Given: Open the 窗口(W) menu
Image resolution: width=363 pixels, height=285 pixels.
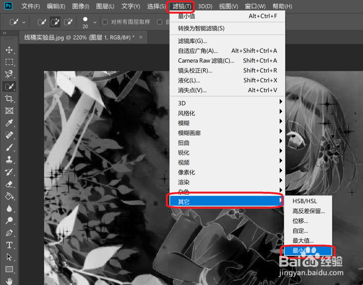Looking at the screenshot, I should coord(255,6).
